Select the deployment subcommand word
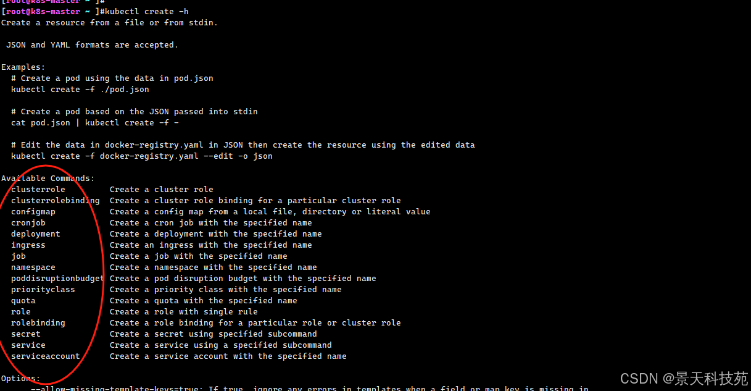The width and height of the screenshot is (751, 391). coord(35,234)
